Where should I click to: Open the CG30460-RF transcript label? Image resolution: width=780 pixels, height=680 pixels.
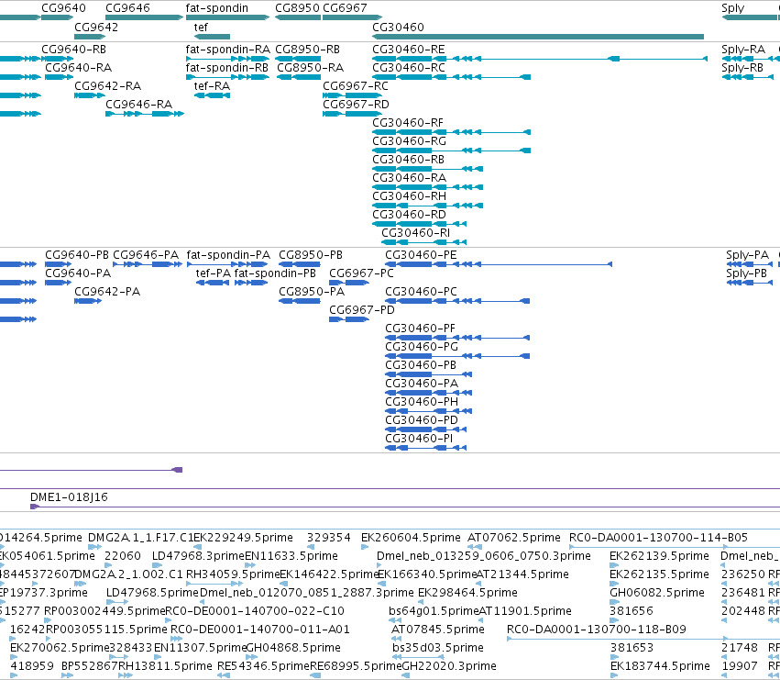(407, 123)
